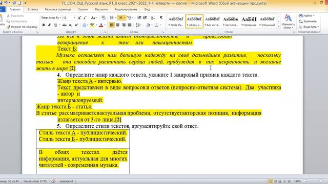Toggle subscript formatting
The width and height of the screenshot is (328, 184).
[x=71, y=25]
